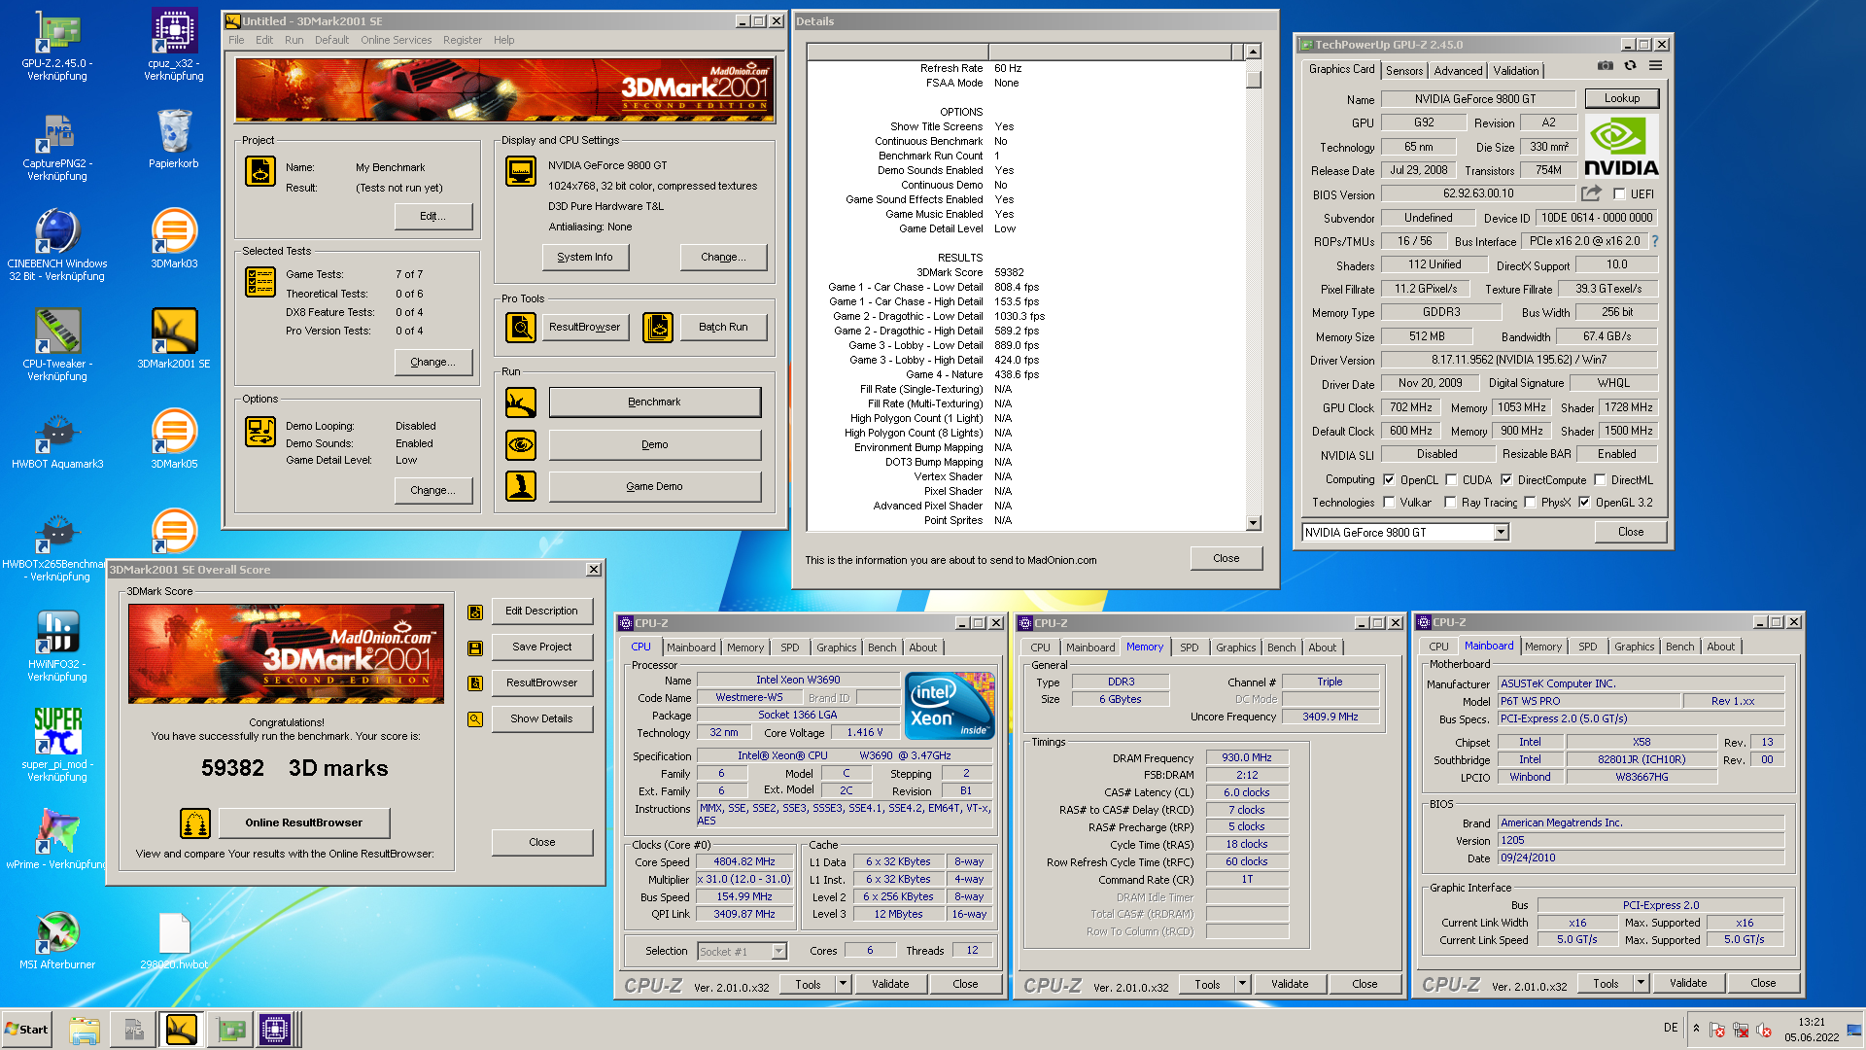Click the ResultBrowser magnifier icon in Pro Tools
The width and height of the screenshot is (1866, 1050).
tap(521, 328)
